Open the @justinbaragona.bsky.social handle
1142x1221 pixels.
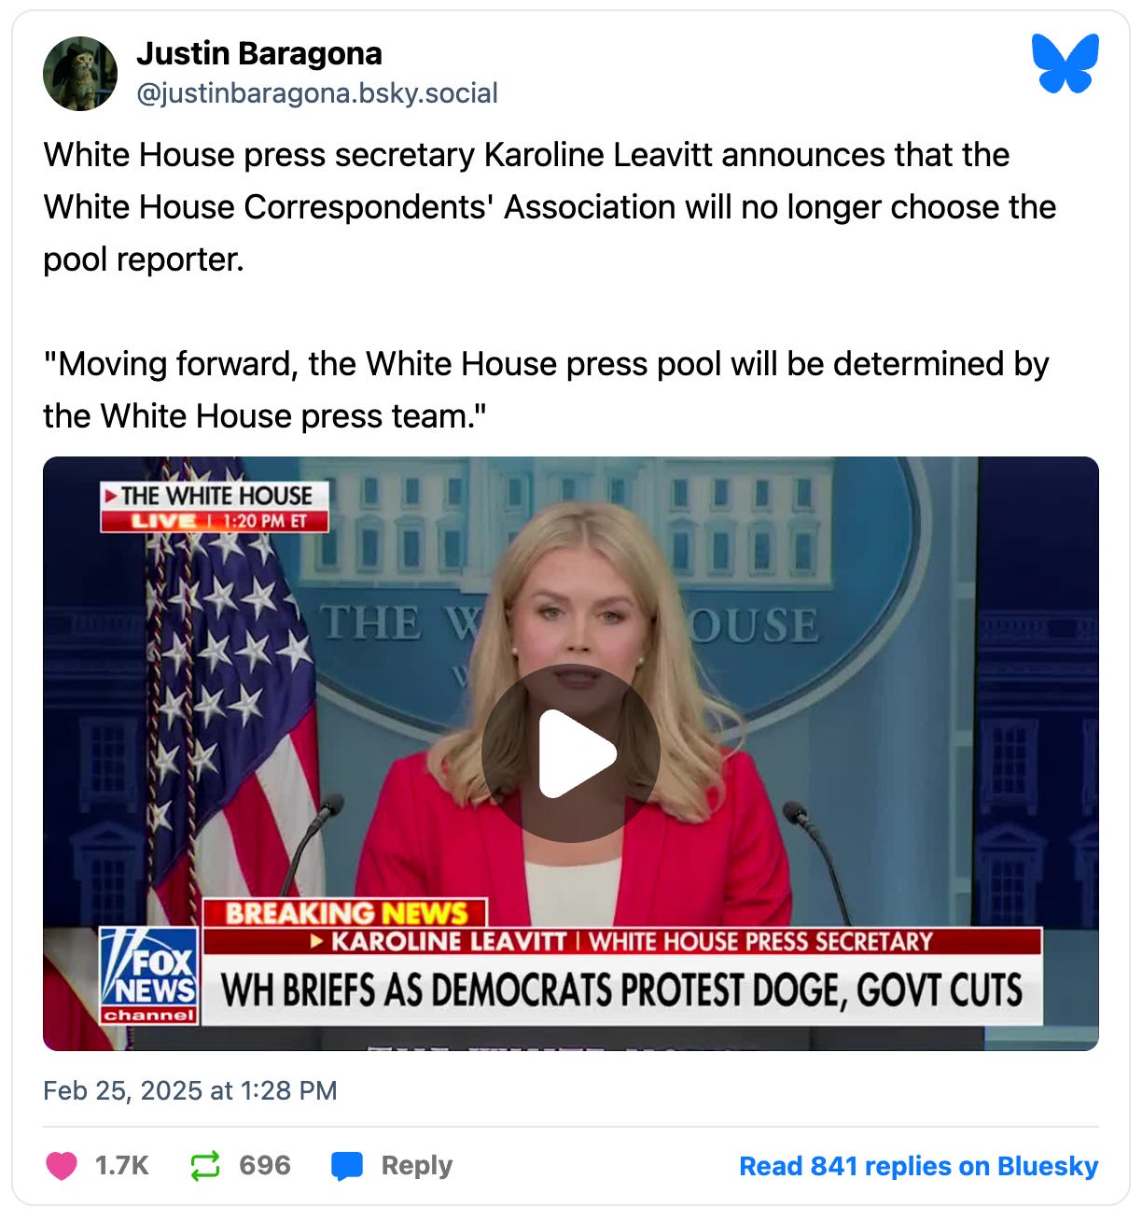[317, 93]
